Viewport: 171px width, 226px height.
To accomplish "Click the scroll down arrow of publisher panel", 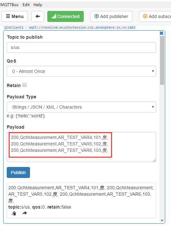I will tap(162, 221).
